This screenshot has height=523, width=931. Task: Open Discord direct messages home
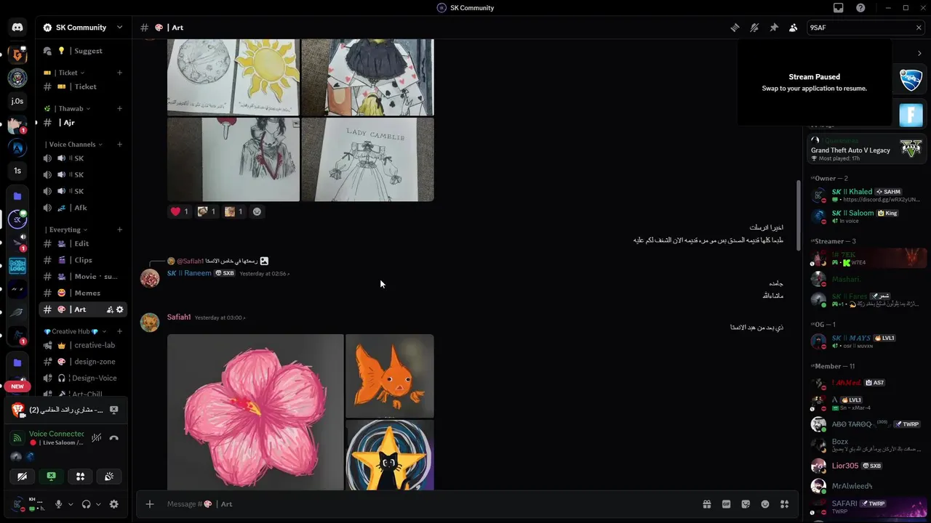[x=17, y=28]
